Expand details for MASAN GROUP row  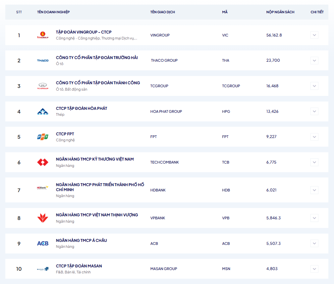(314, 269)
